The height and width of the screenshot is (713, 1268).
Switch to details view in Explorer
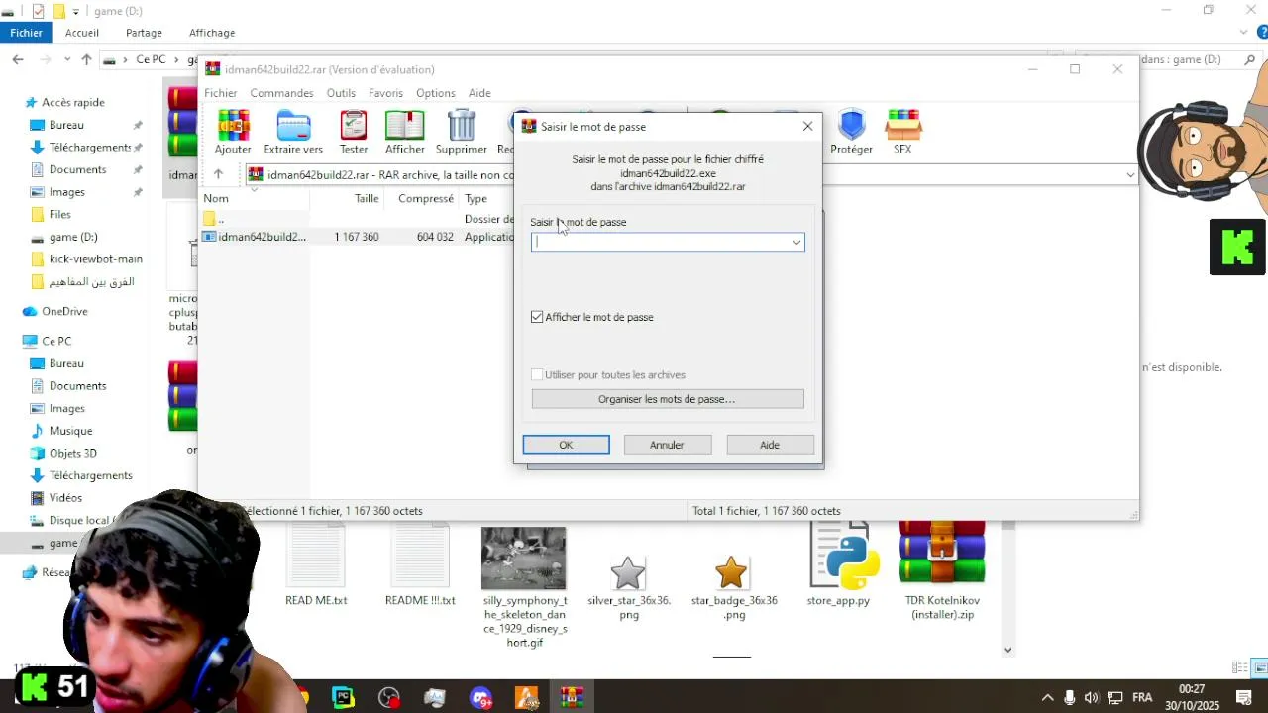pyautogui.click(x=1239, y=667)
